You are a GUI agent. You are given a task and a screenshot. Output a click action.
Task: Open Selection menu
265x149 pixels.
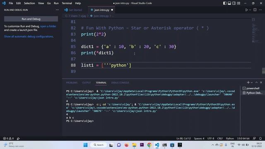point(29,3)
